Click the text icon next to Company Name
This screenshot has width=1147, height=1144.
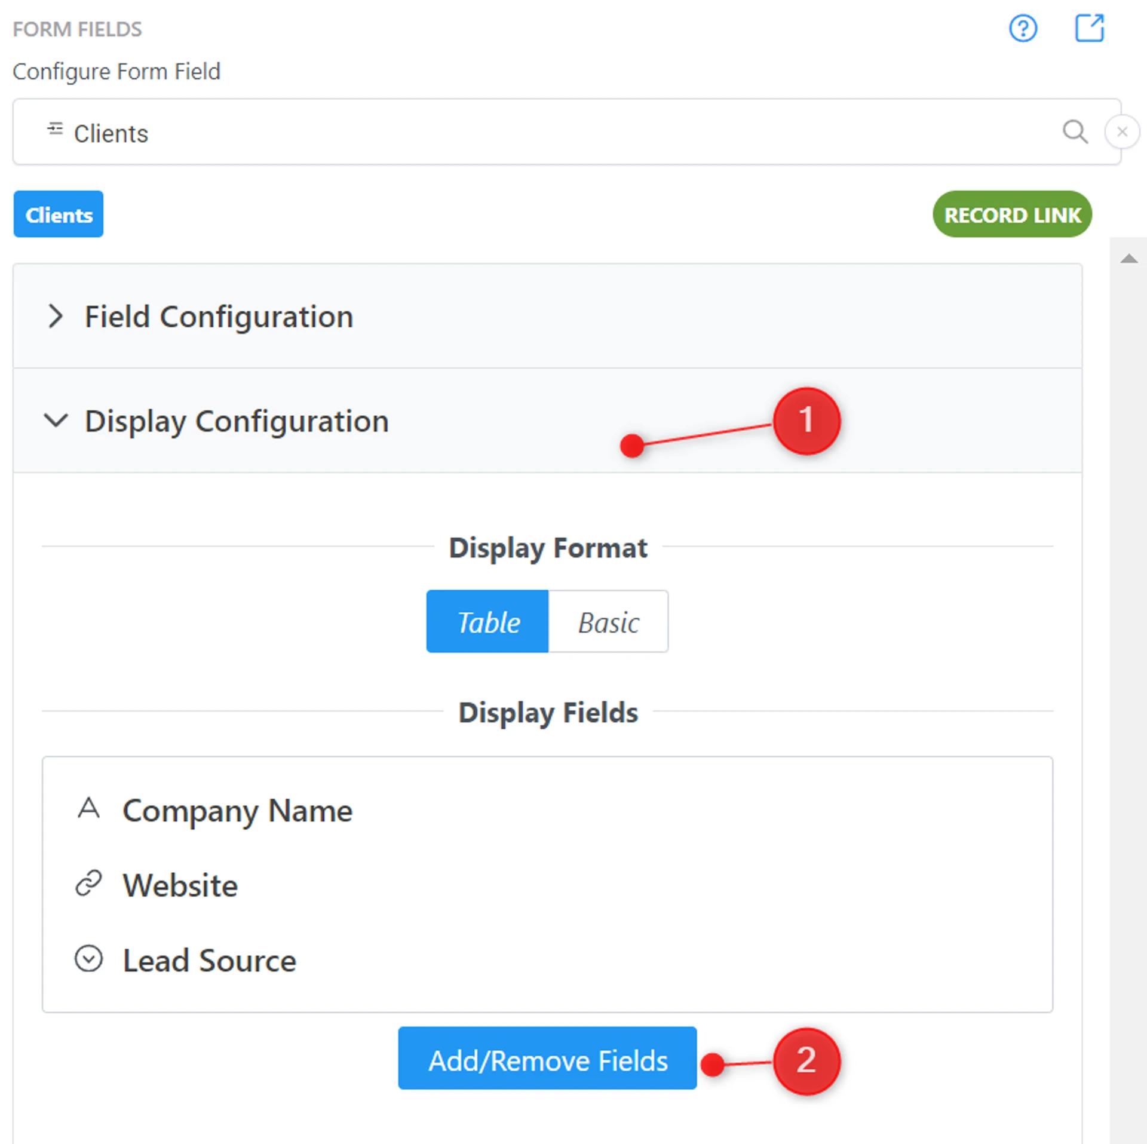(x=88, y=808)
